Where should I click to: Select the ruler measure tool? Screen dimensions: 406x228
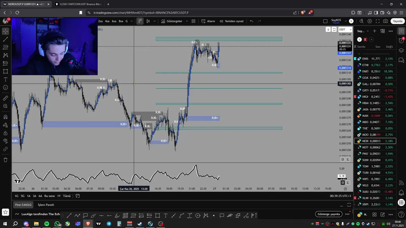[5, 98]
